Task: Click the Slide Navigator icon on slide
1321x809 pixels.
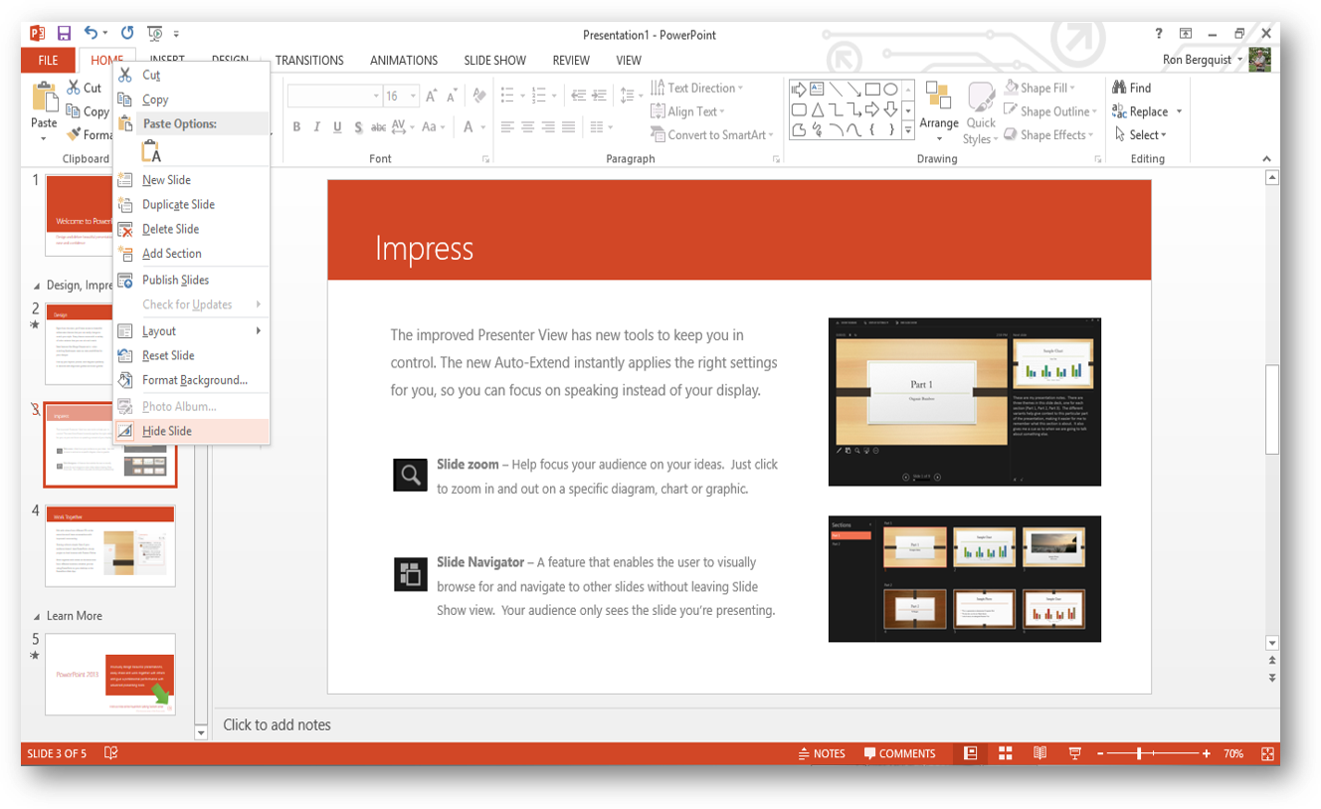Action: coord(410,574)
